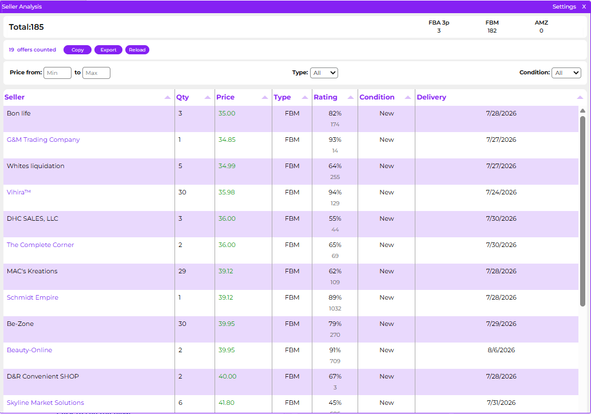Click the 34.85 price value
Viewport: 591px width, 414px height.
(x=227, y=140)
